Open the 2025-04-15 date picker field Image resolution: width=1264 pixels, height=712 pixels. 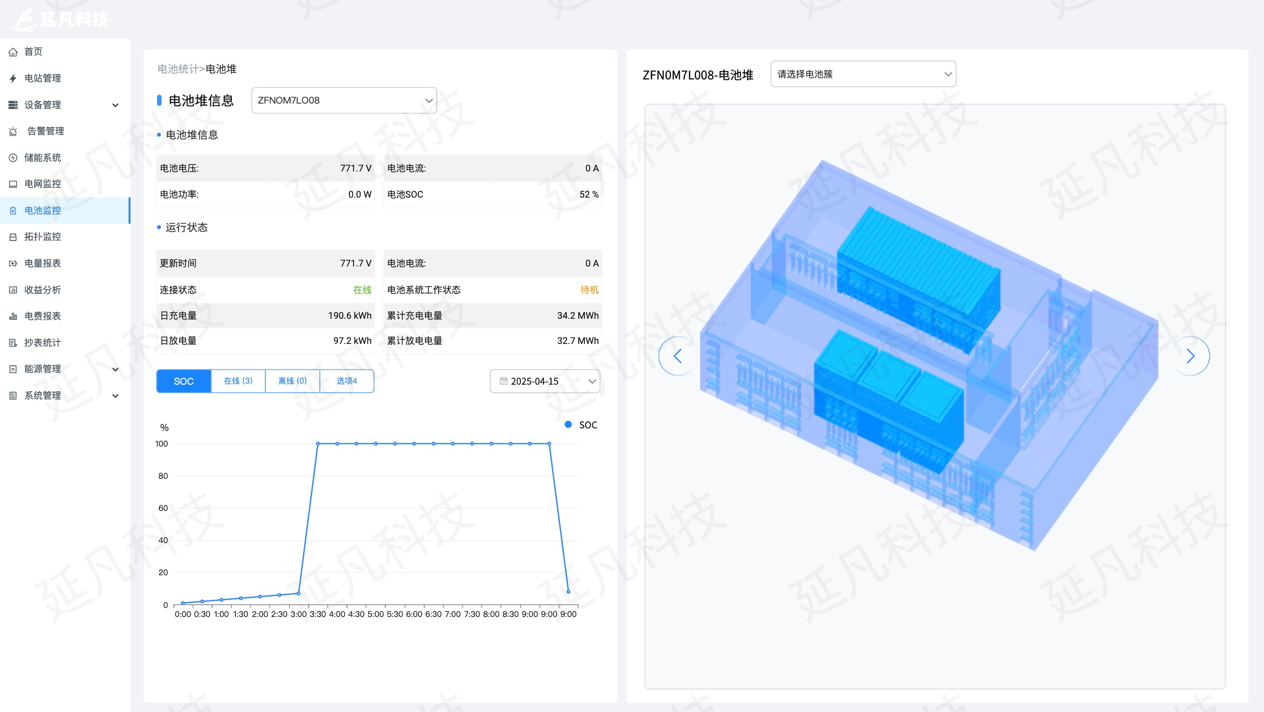tap(545, 381)
